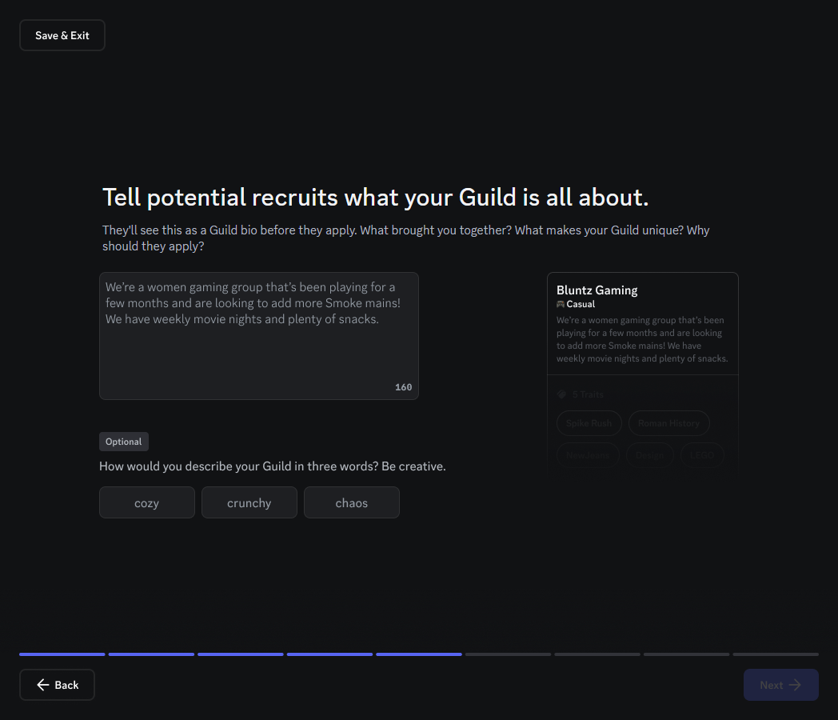The image size is (838, 720).
Task: Click the Save & Exit button
Action: point(62,35)
